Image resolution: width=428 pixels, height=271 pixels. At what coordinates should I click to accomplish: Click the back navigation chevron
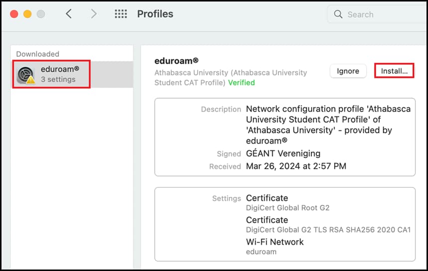(69, 13)
